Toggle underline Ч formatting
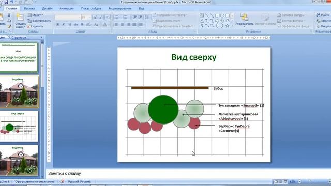 pyautogui.click(x=70, y=25)
